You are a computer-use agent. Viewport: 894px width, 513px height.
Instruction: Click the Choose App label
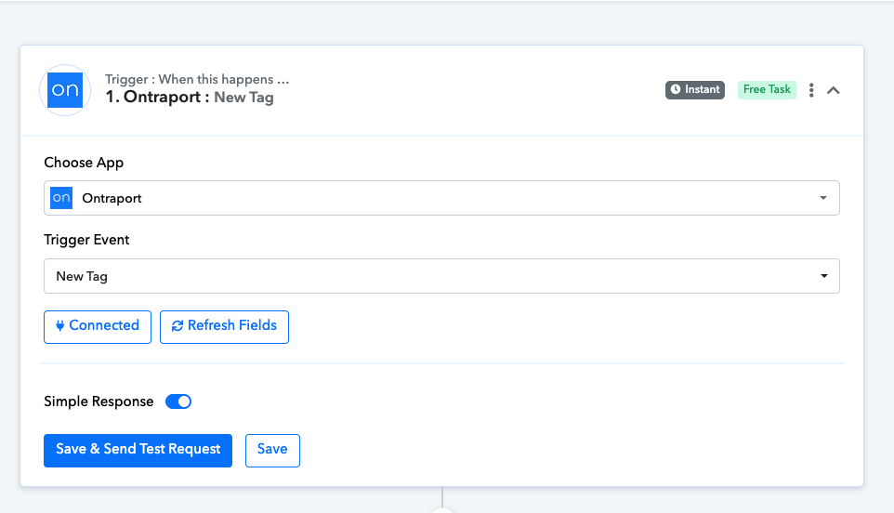click(x=84, y=163)
